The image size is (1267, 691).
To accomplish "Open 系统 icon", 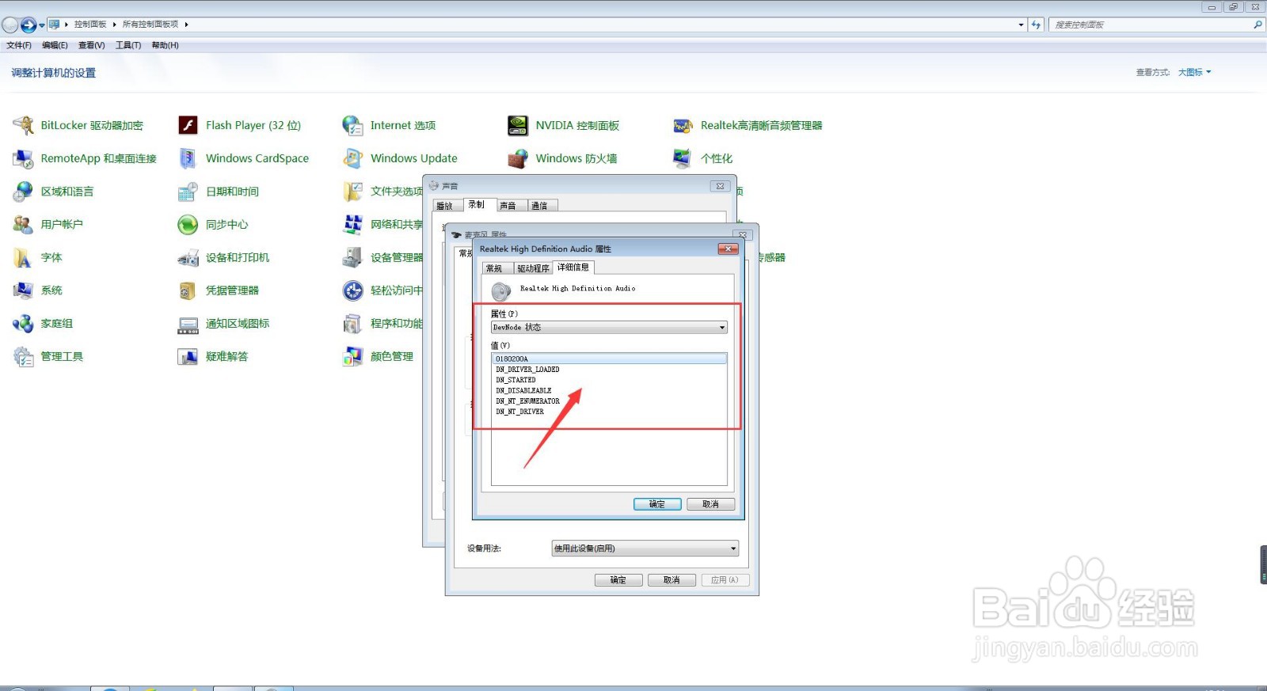I will 24,290.
